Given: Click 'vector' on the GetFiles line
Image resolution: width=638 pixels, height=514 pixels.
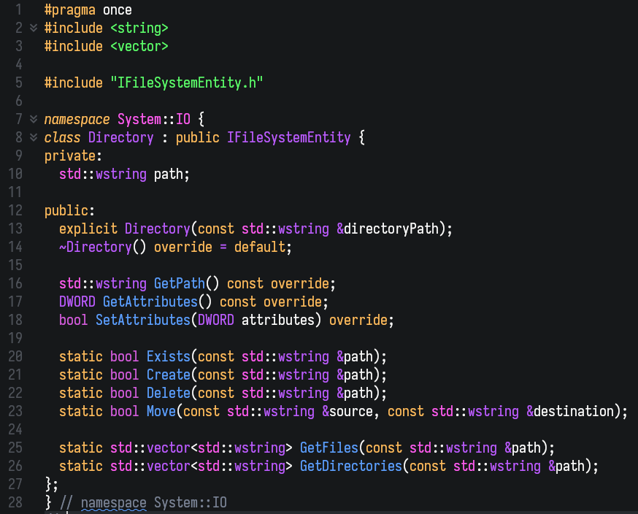Looking at the screenshot, I should pos(169,448).
